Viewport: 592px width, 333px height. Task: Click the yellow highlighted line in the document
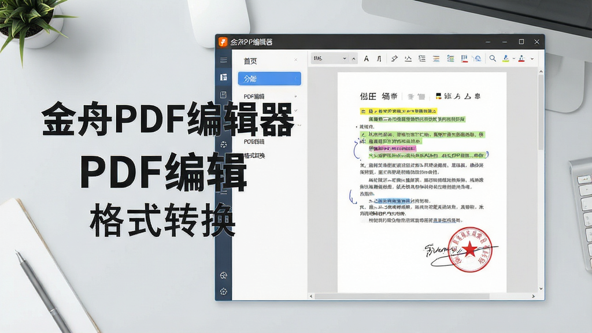coord(398,111)
